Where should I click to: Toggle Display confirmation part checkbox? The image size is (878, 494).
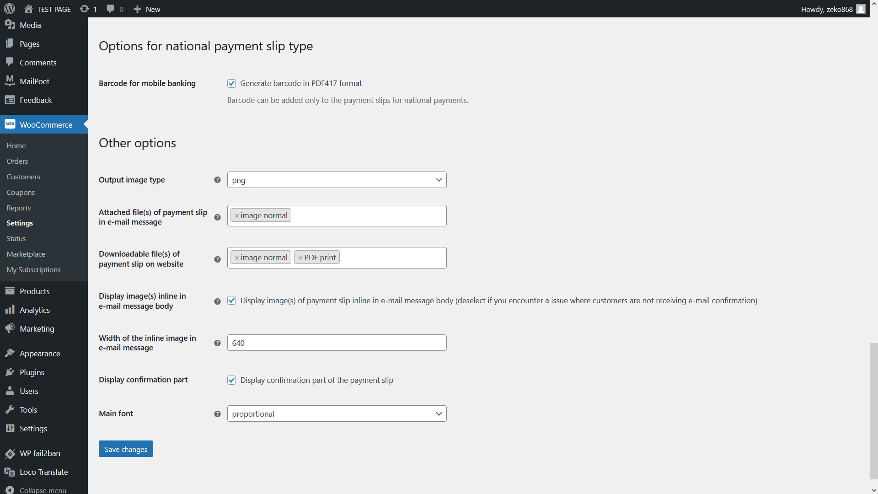coord(231,380)
